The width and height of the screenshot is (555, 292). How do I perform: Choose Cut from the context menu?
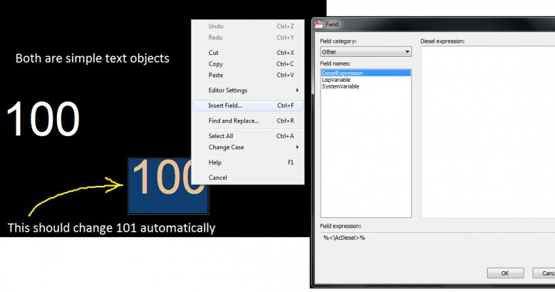[x=248, y=53]
